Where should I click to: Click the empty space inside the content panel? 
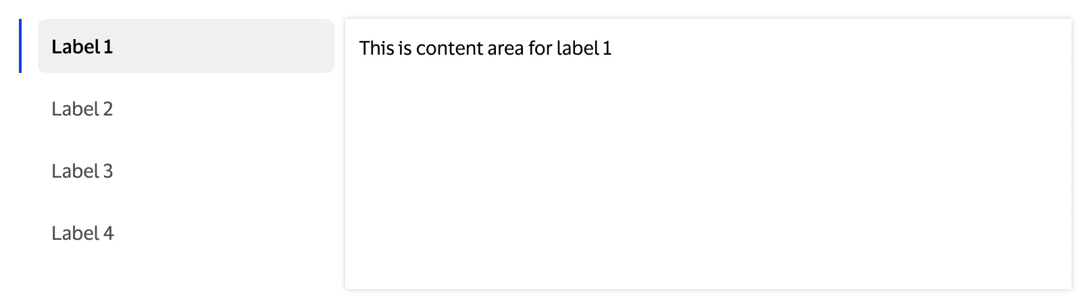[x=707, y=189]
